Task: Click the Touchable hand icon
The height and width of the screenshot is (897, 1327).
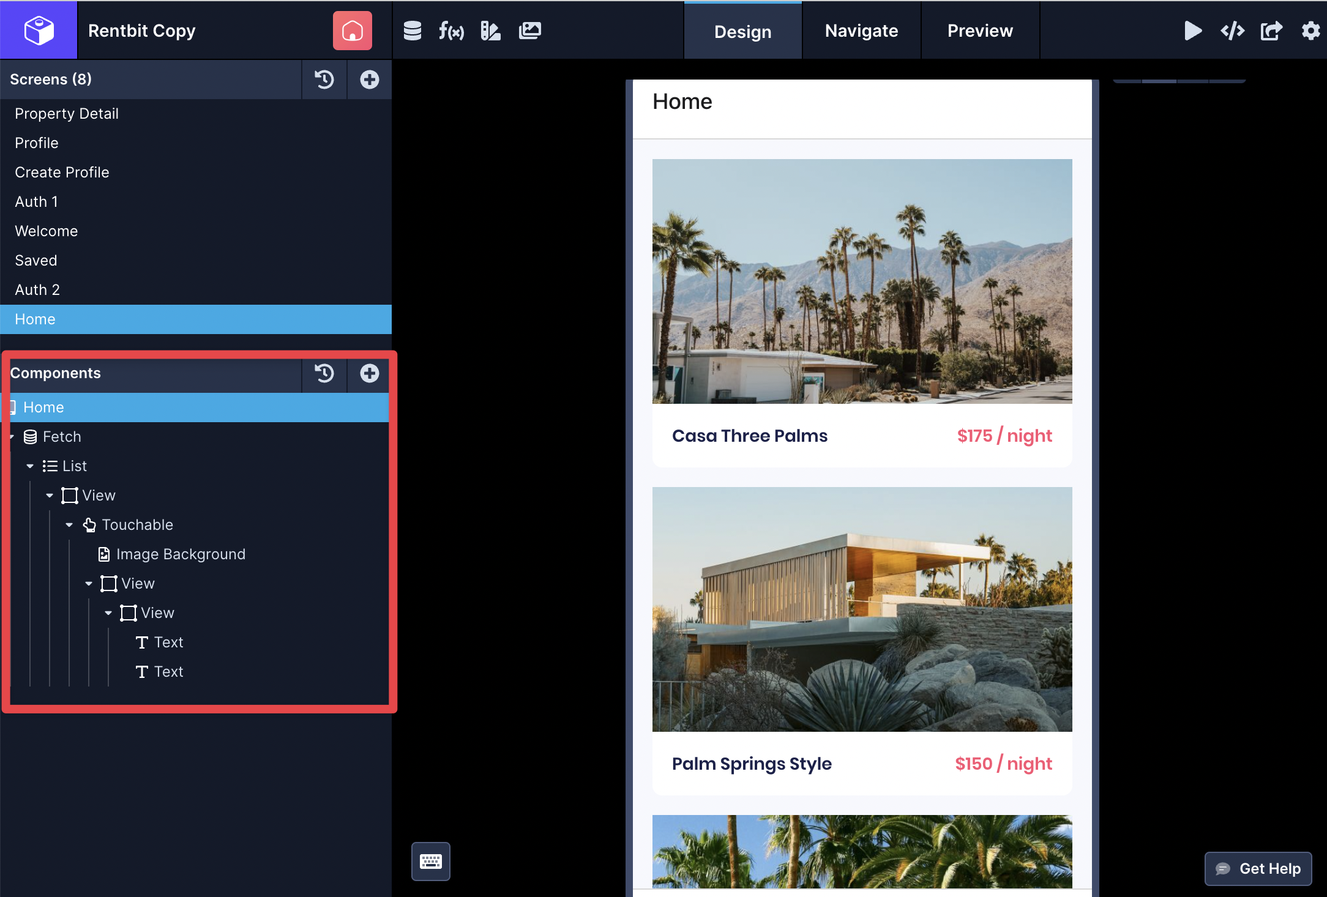Action: tap(89, 525)
